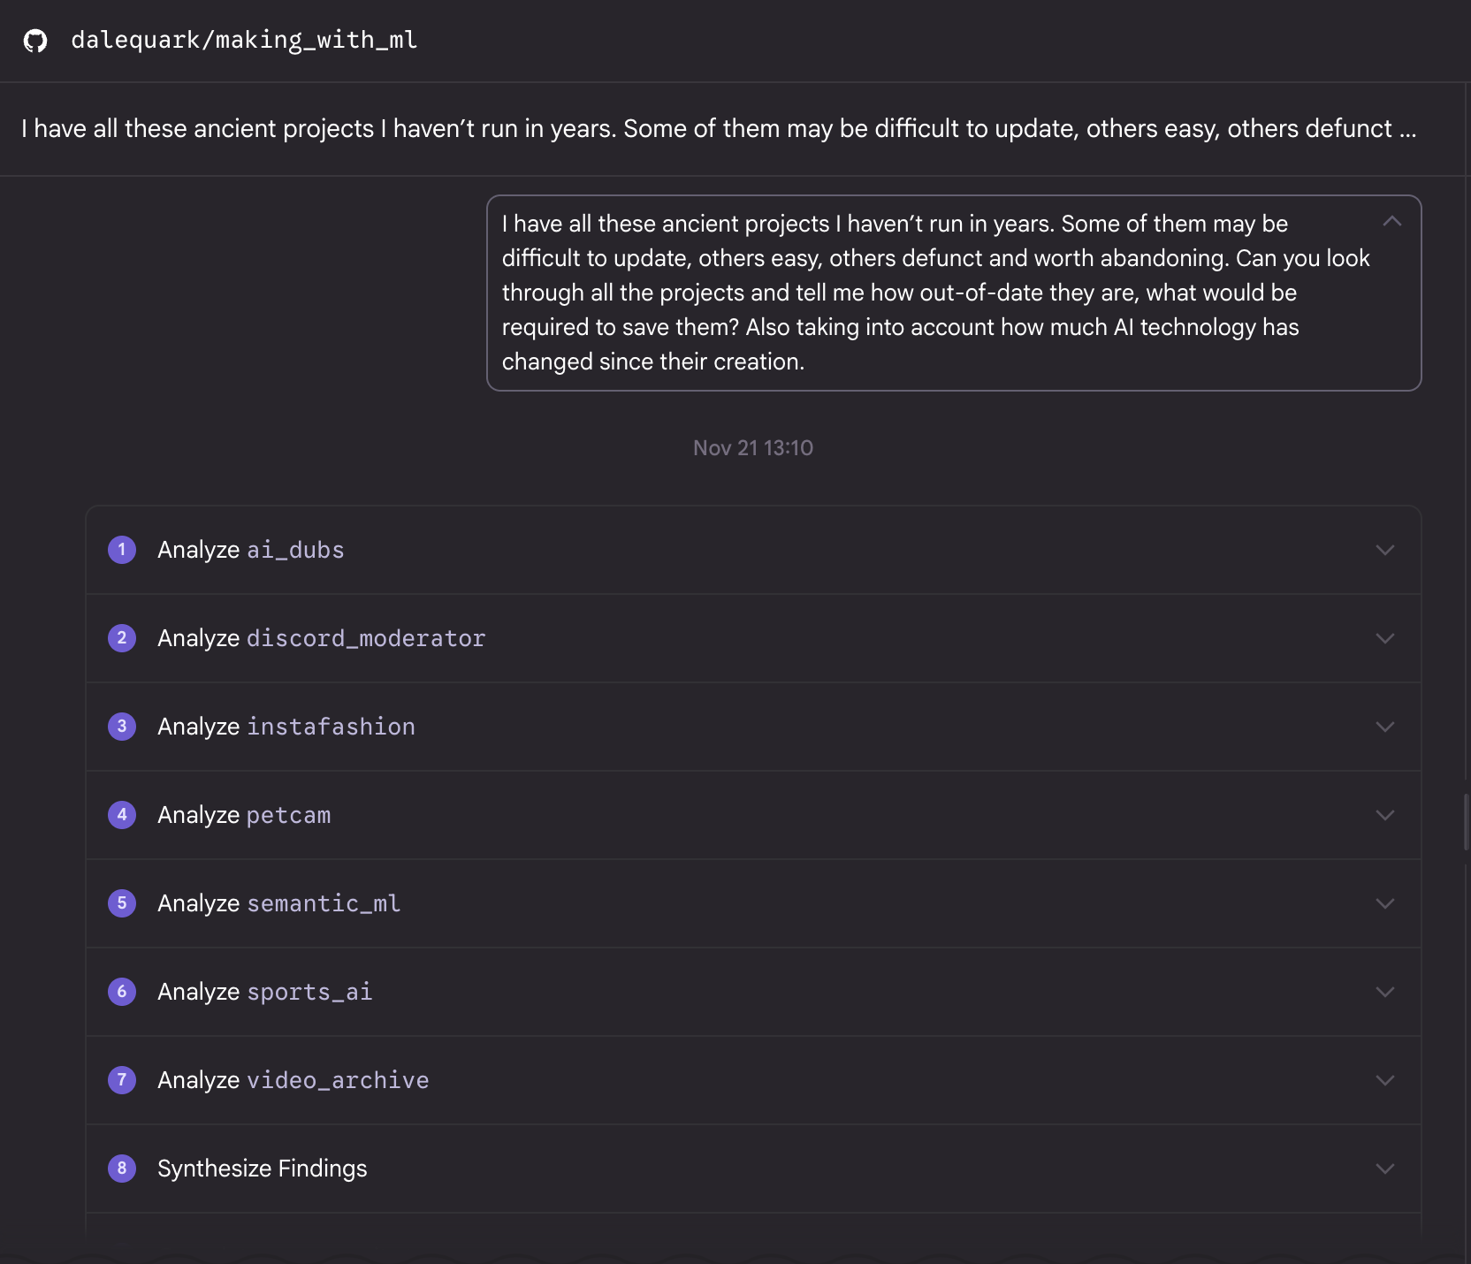Screen dimensions: 1471x1264
Task: Collapse the prompt message with the up chevron
Action: (1392, 222)
